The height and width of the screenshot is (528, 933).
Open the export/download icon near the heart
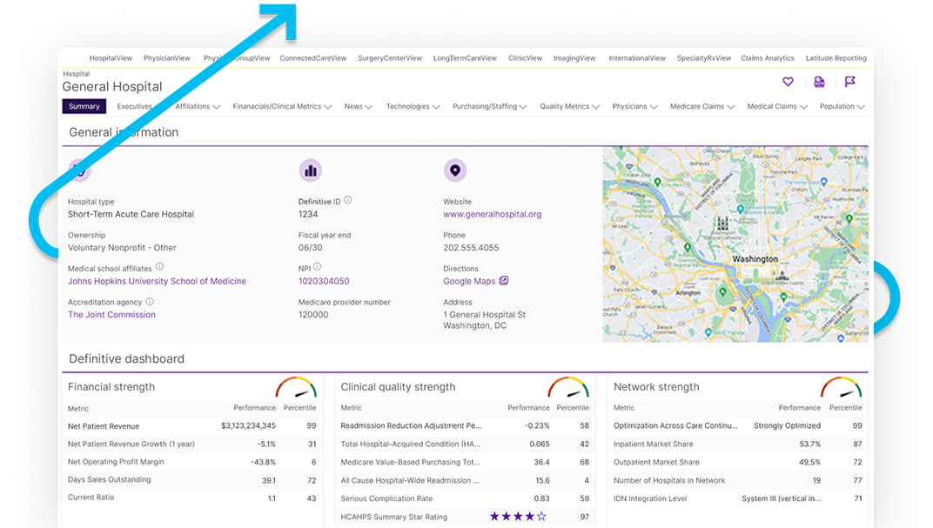tap(818, 81)
